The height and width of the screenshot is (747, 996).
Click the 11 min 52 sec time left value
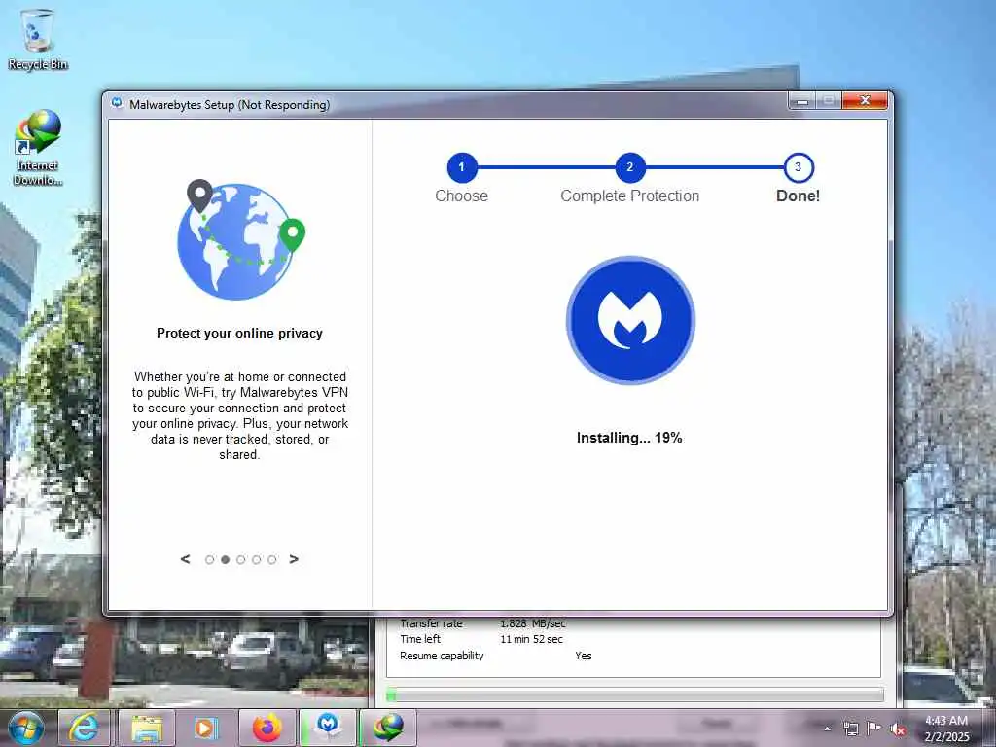(x=532, y=639)
